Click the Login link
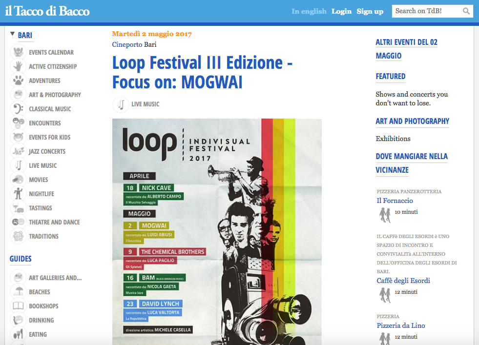479x345 pixels. (341, 11)
